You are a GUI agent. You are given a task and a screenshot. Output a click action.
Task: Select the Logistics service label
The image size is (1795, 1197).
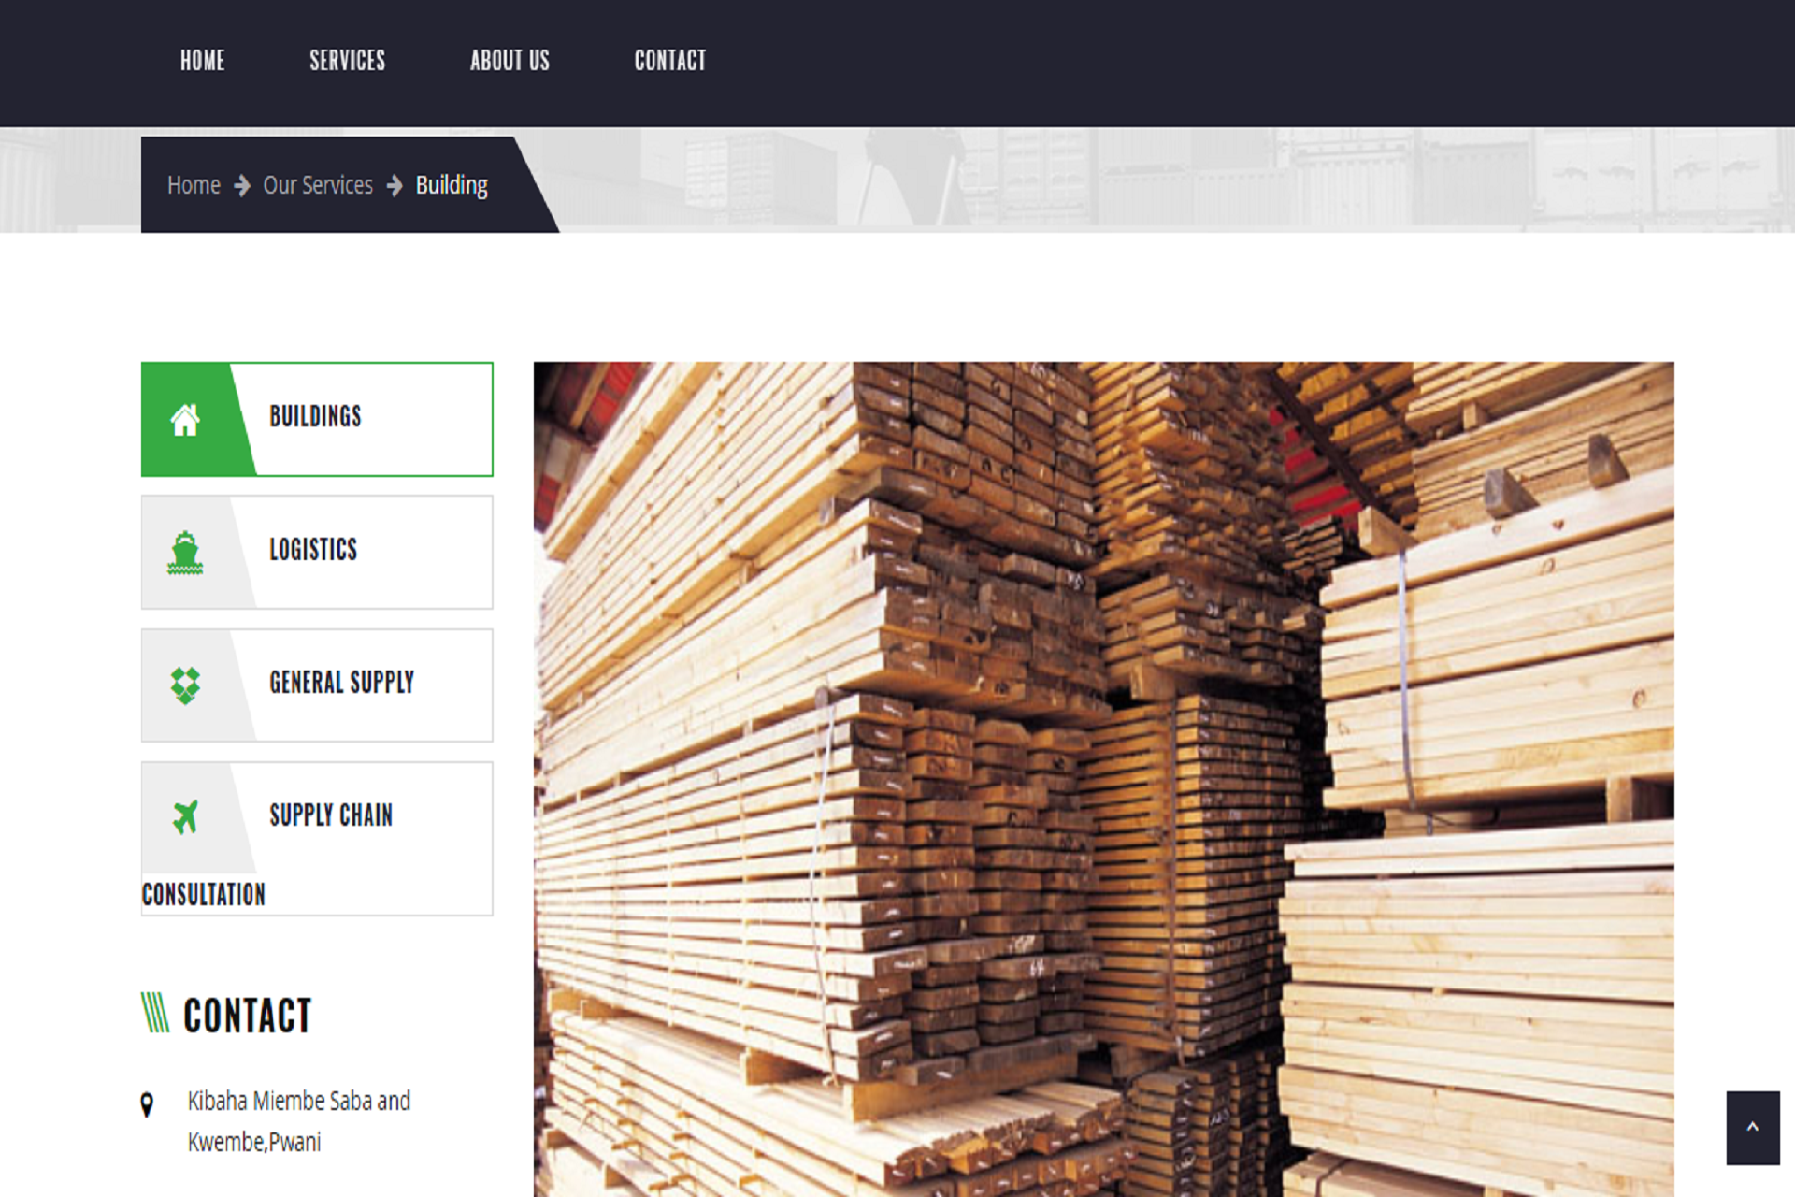(x=313, y=550)
